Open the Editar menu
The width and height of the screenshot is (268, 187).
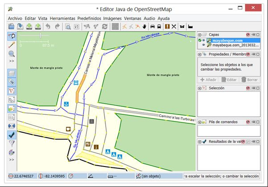click(x=30, y=18)
